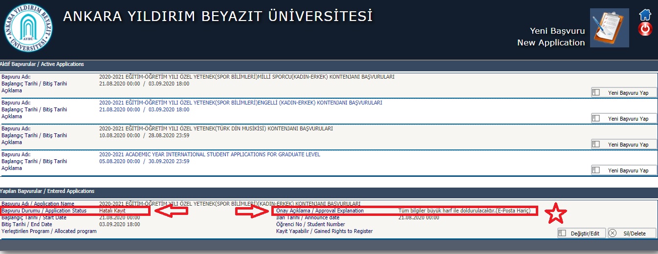This screenshot has height=254, width=658.
Task: Open the Engelli (Kadın-Erkek) kontenjanı application link
Action: [x=240, y=103]
